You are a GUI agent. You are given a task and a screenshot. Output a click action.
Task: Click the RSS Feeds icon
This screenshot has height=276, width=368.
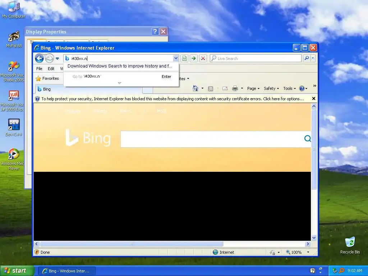[x=211, y=88]
